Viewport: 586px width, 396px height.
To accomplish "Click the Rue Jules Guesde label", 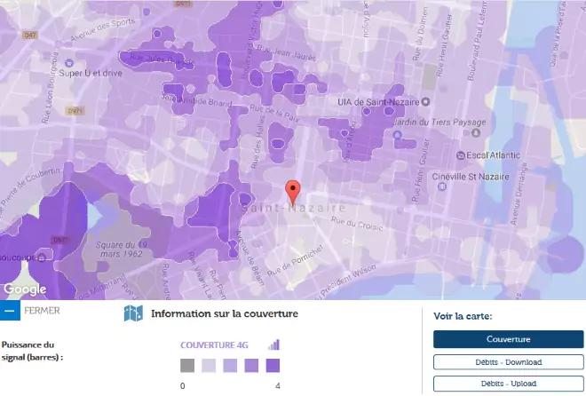I will (162, 59).
